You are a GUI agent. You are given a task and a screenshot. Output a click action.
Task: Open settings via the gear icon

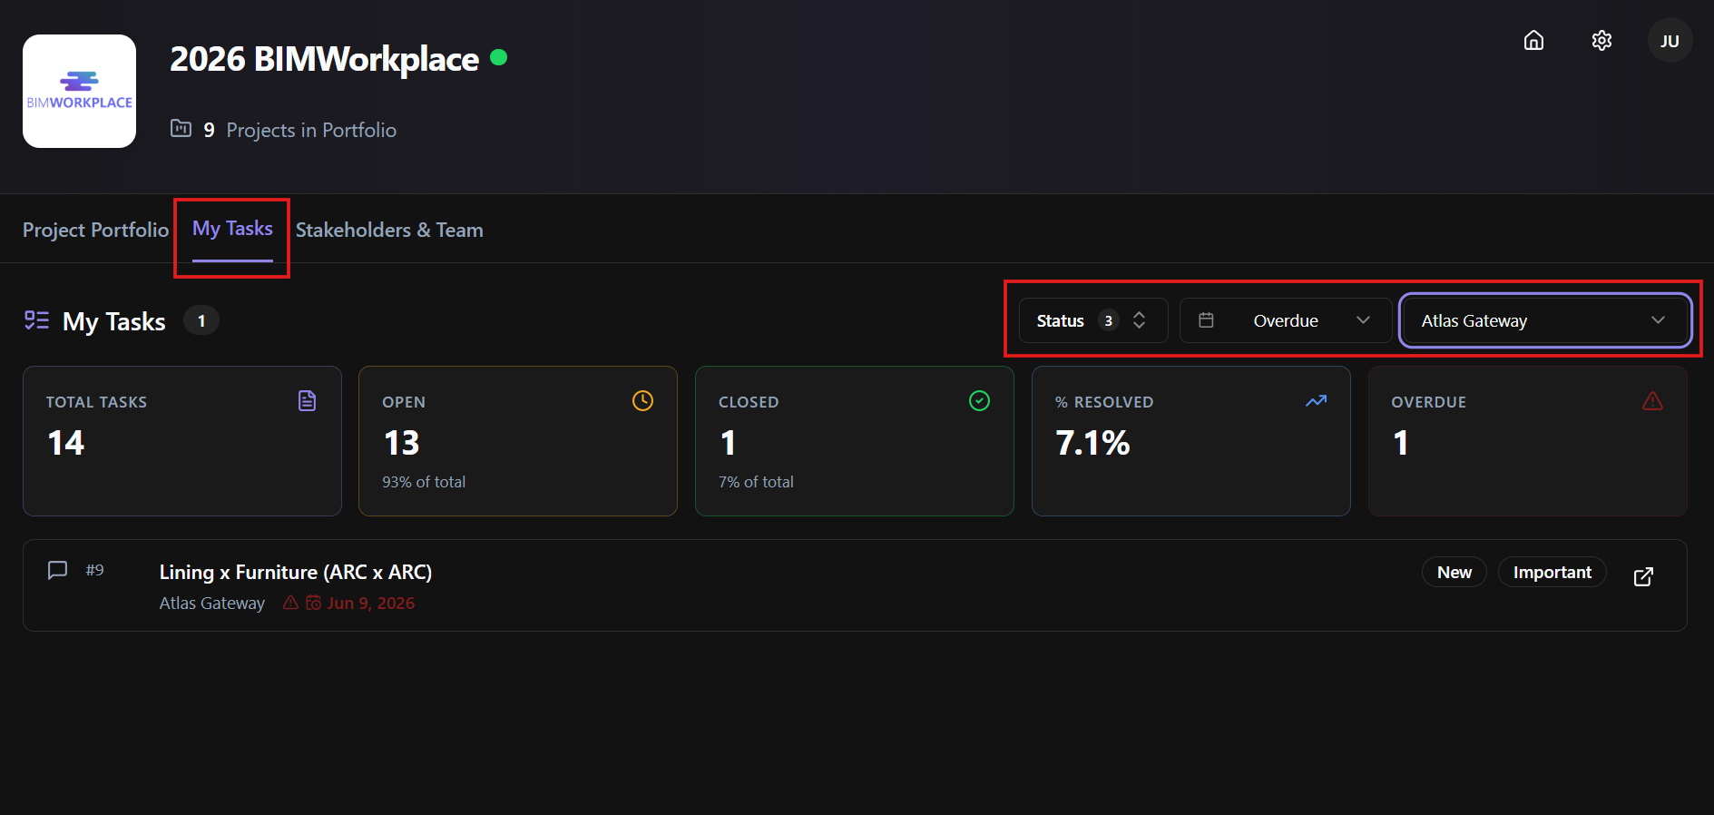(1601, 40)
